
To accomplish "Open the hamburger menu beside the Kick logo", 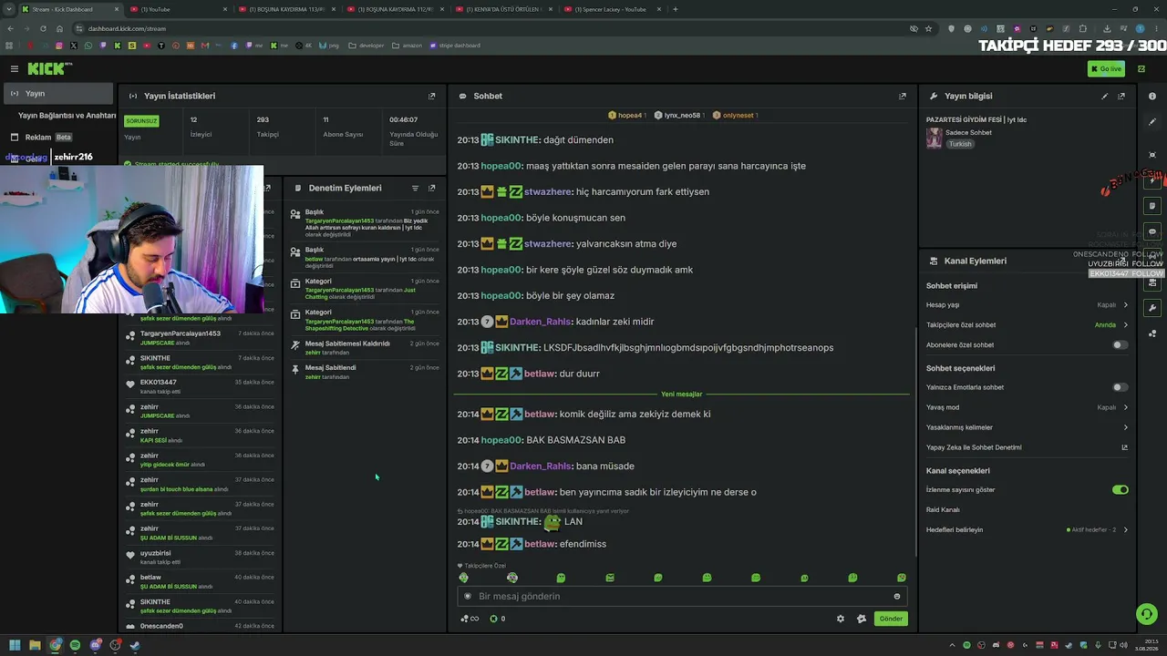I will point(15,68).
